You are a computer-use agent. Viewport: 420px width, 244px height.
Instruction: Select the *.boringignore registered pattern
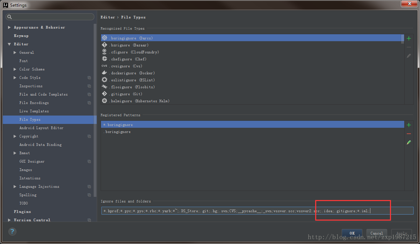click(253, 125)
